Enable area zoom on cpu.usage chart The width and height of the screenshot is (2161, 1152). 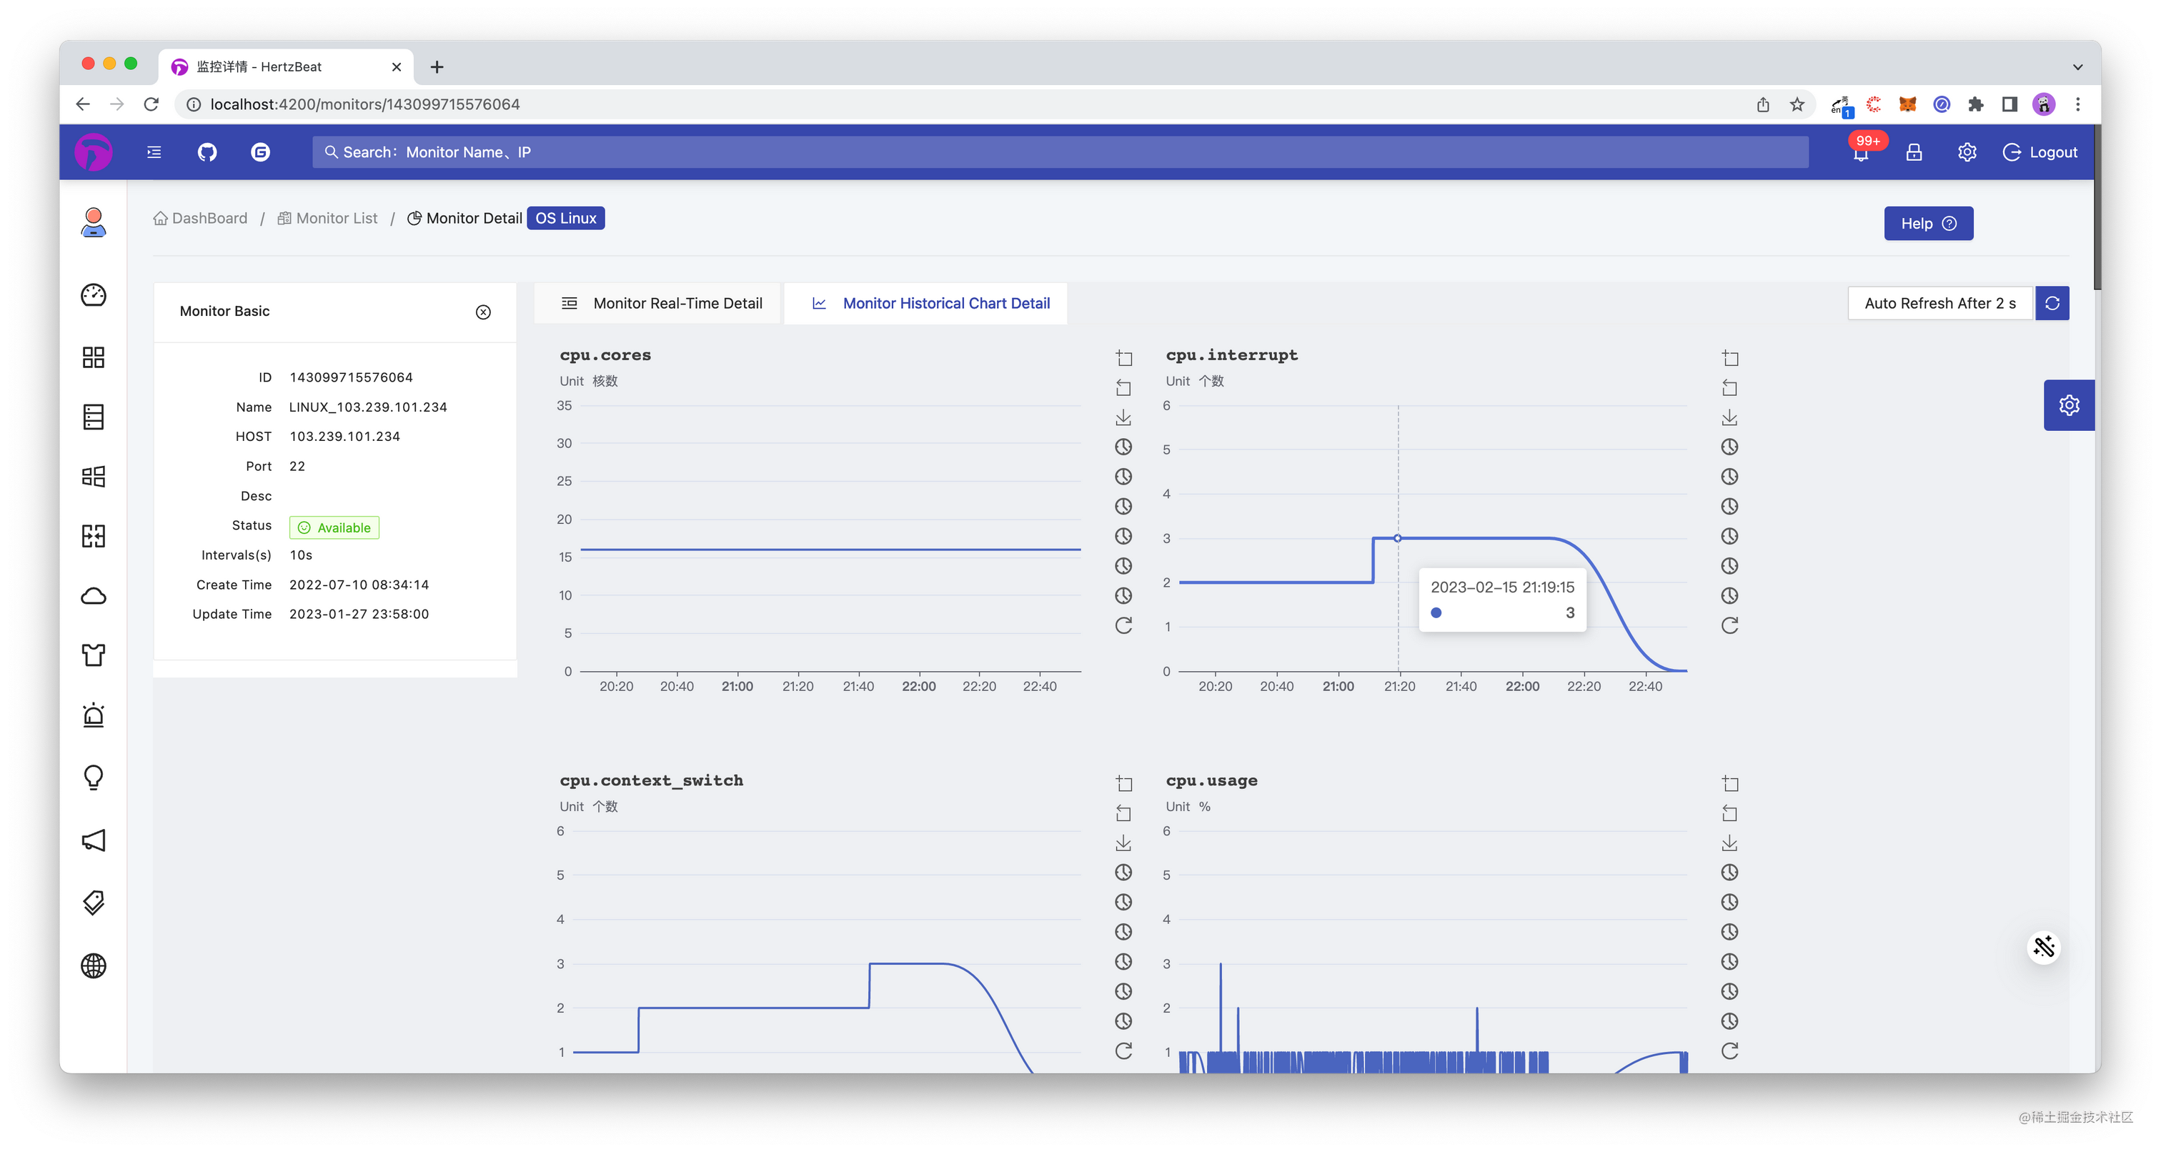[1729, 784]
